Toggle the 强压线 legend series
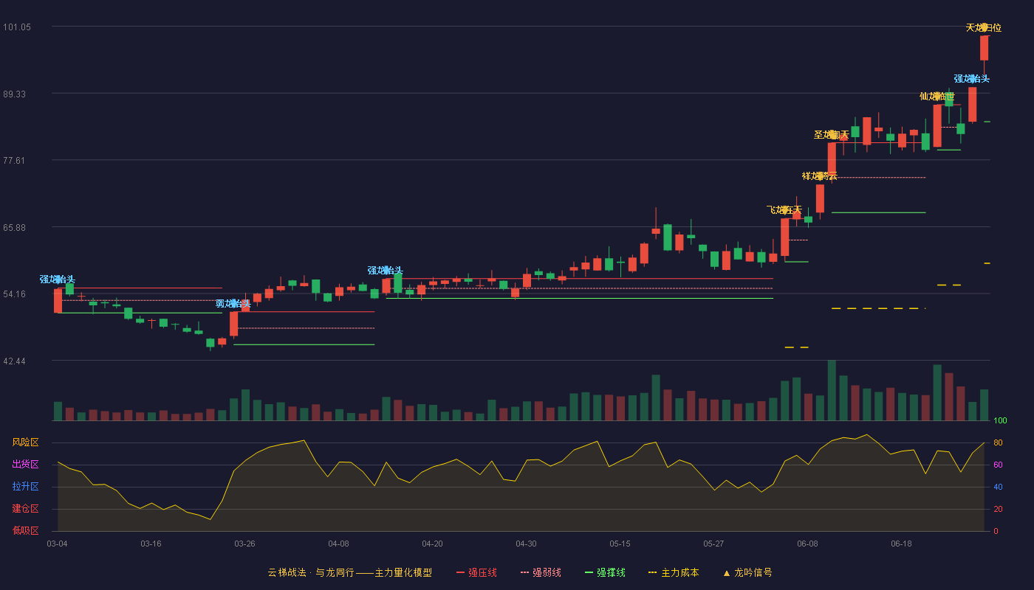This screenshot has width=1034, height=590. click(x=476, y=572)
